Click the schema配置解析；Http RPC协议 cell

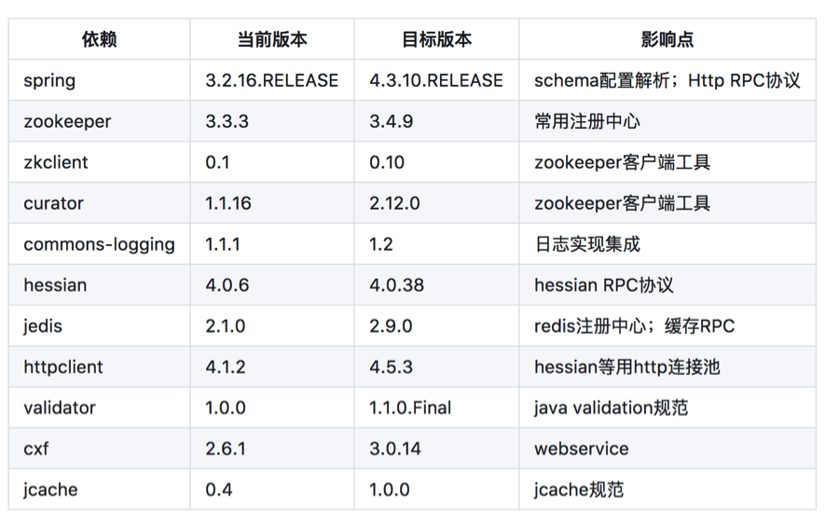667,80
